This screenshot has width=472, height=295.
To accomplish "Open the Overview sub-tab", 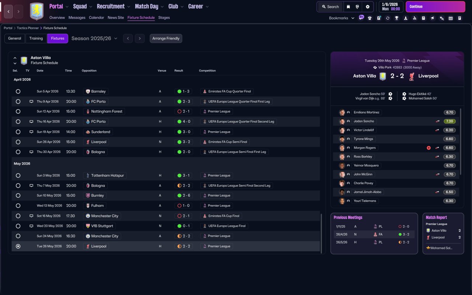I will pos(57,18).
